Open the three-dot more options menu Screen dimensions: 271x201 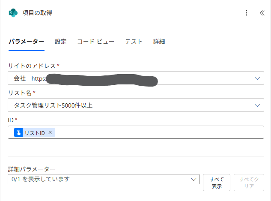(x=247, y=13)
